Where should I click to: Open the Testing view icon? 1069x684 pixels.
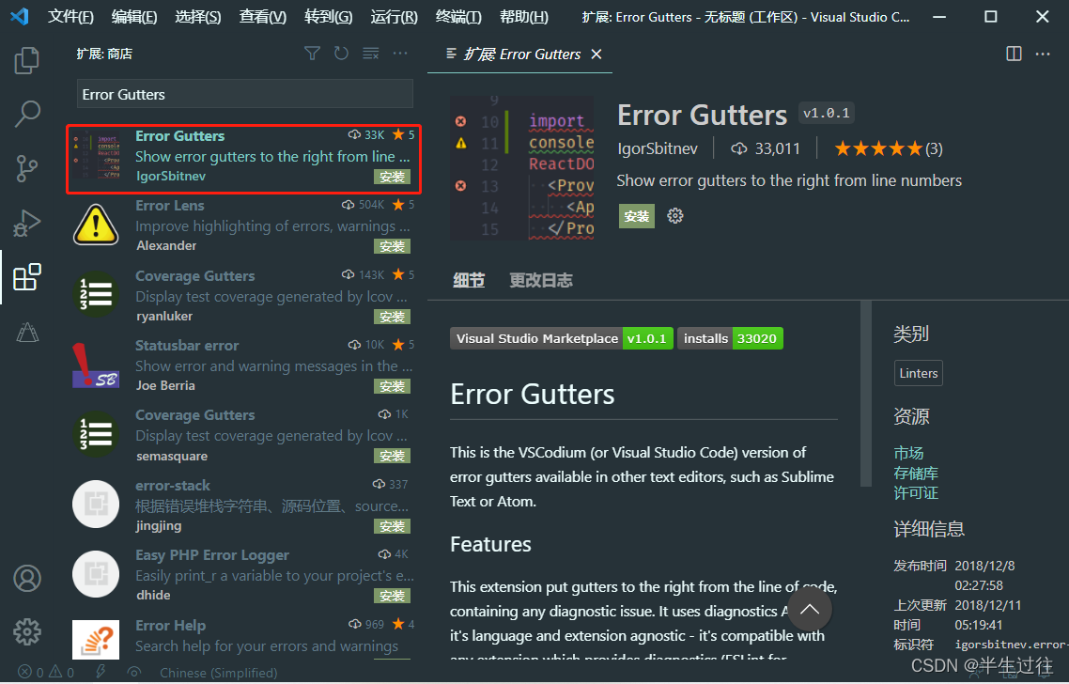26,332
